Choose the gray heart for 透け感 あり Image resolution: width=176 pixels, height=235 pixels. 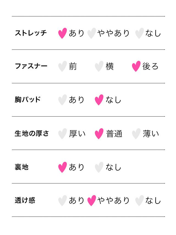(62, 200)
